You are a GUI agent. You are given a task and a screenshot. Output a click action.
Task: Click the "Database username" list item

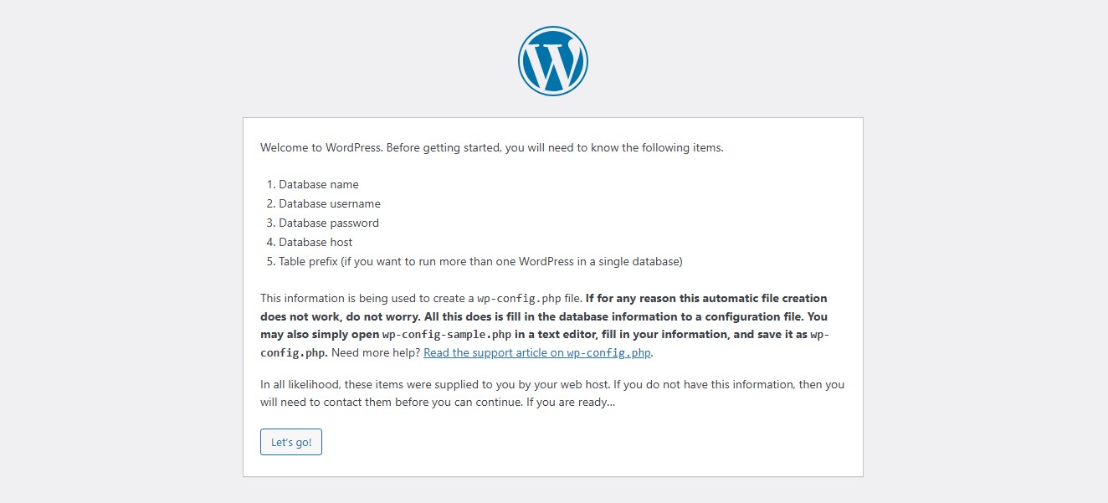[329, 203]
